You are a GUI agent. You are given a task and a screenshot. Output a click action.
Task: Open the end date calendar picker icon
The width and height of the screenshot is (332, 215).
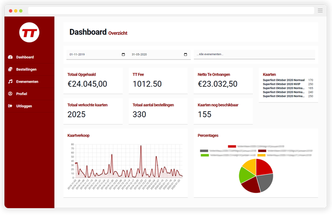pos(186,55)
